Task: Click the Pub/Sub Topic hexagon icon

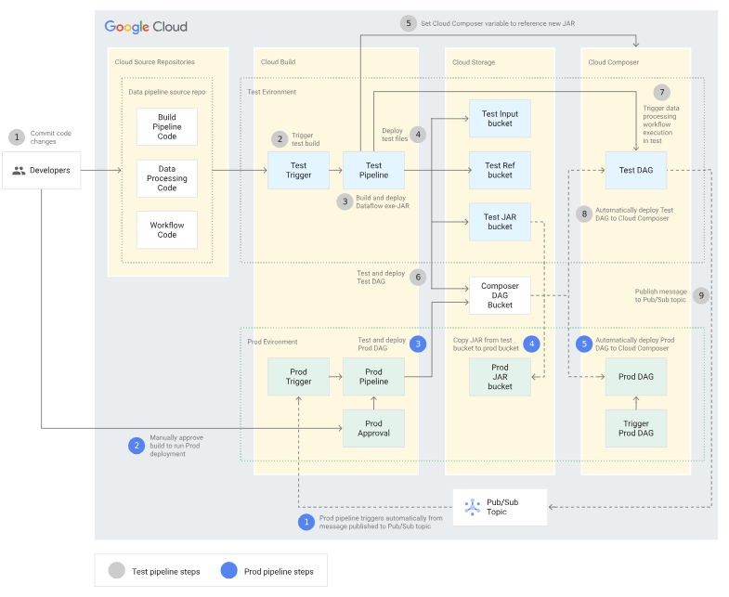Action: (473, 507)
